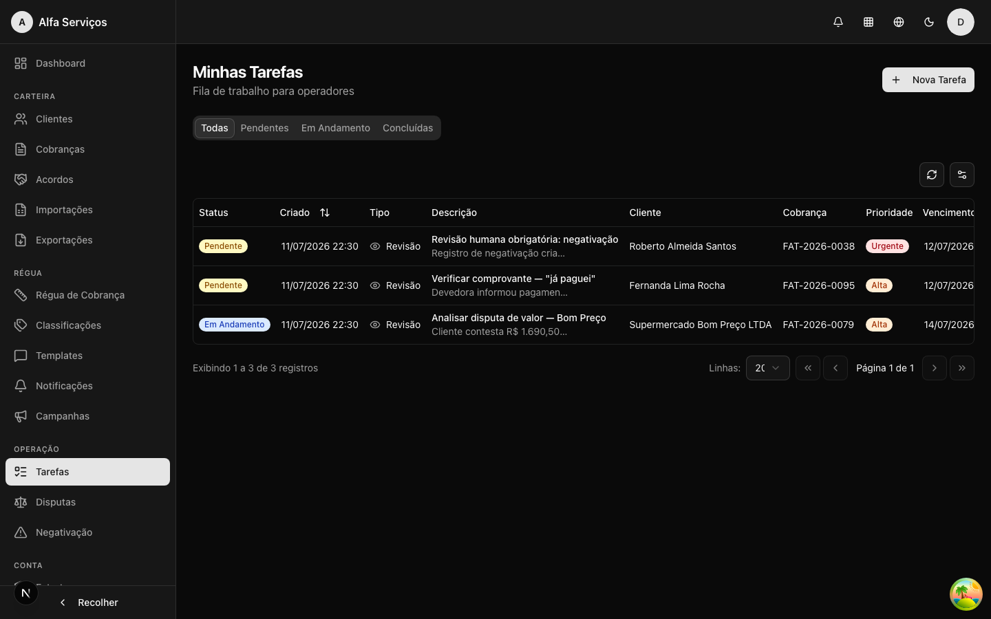
Task: Click the Urgente priority badge
Action: tap(887, 246)
